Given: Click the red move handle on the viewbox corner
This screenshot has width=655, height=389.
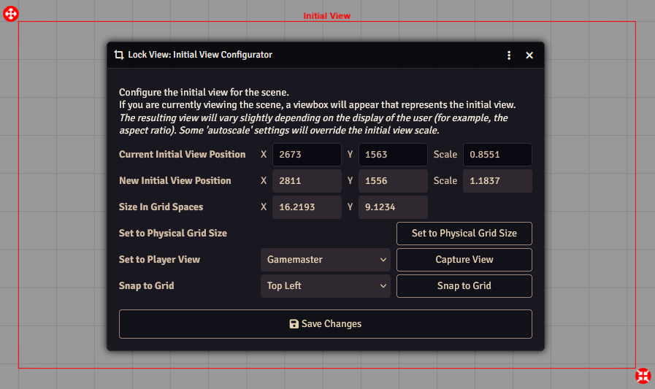Looking at the screenshot, I should [x=11, y=14].
